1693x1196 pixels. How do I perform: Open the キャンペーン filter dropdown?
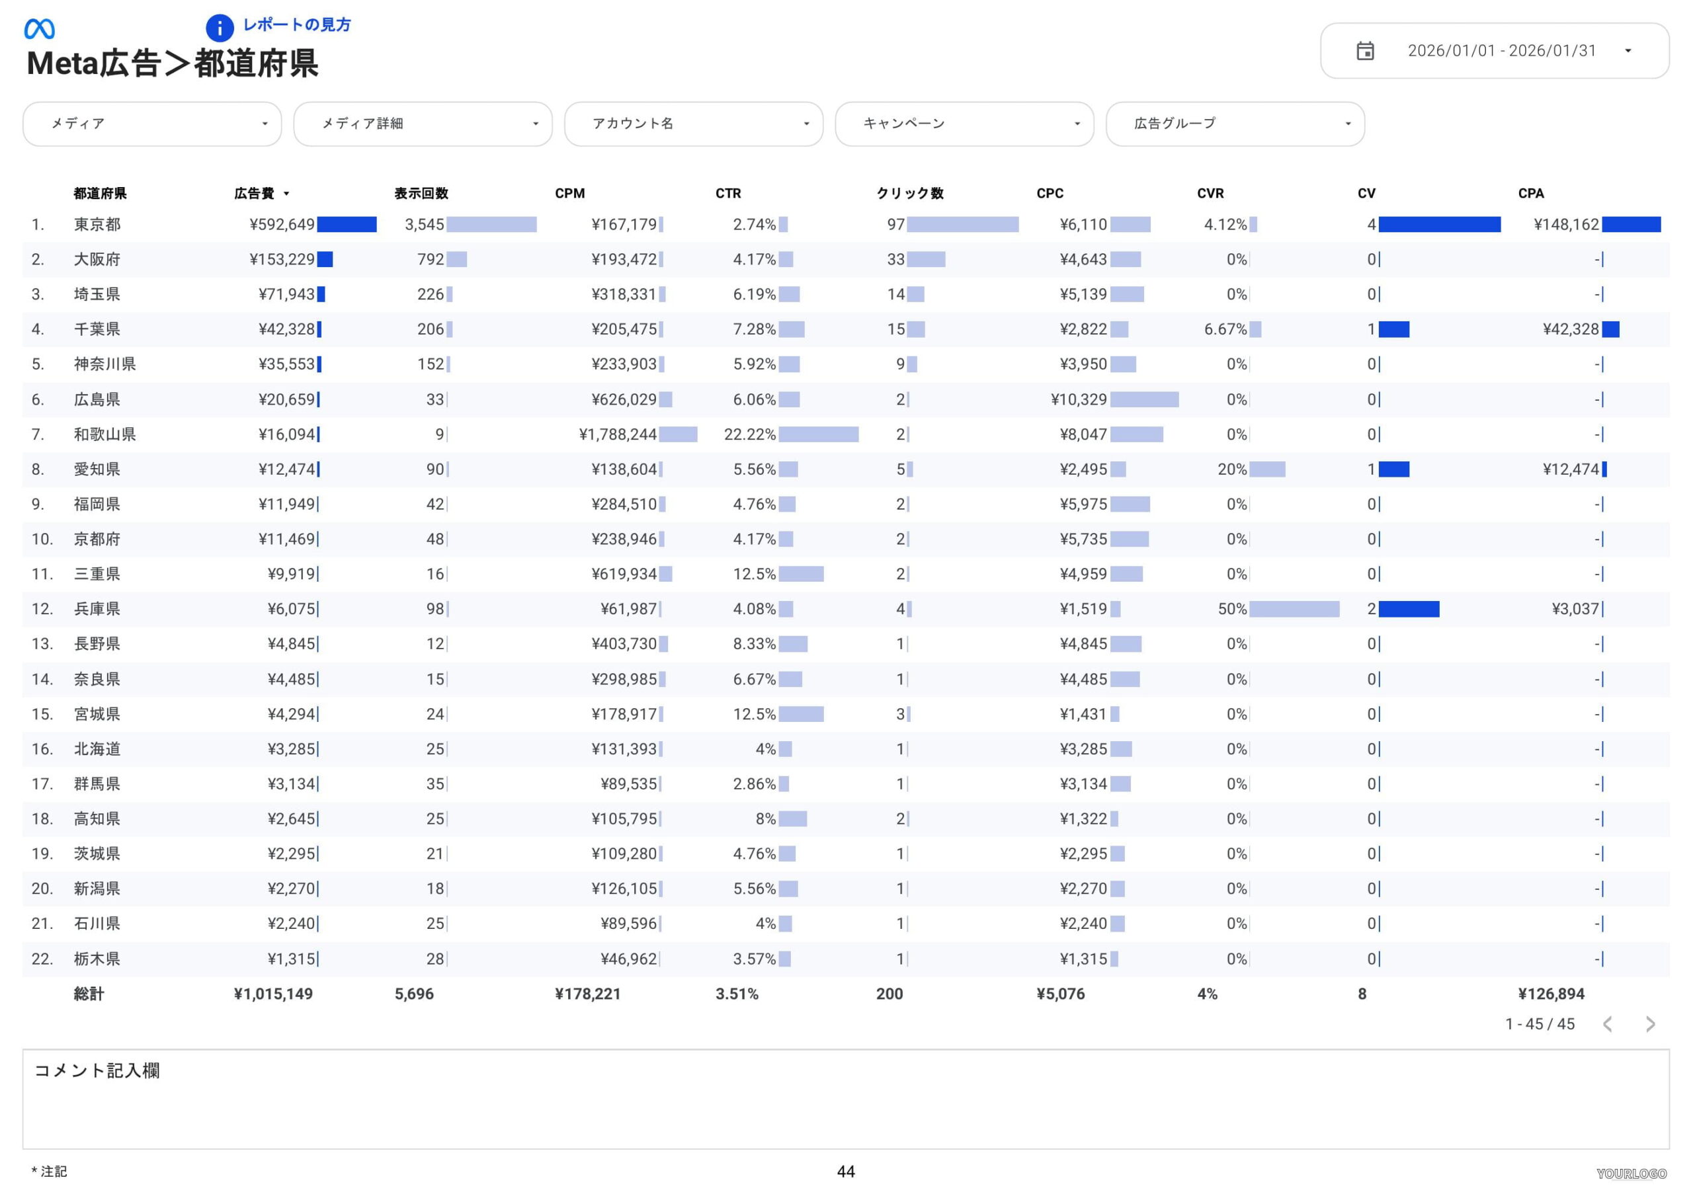pos(964,124)
